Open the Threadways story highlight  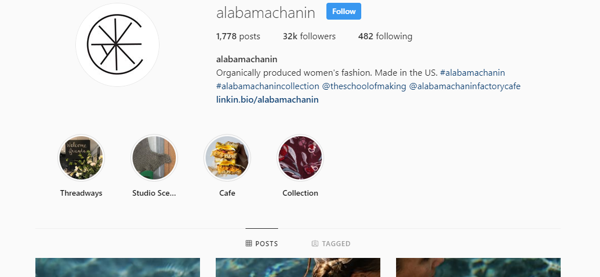[81, 158]
